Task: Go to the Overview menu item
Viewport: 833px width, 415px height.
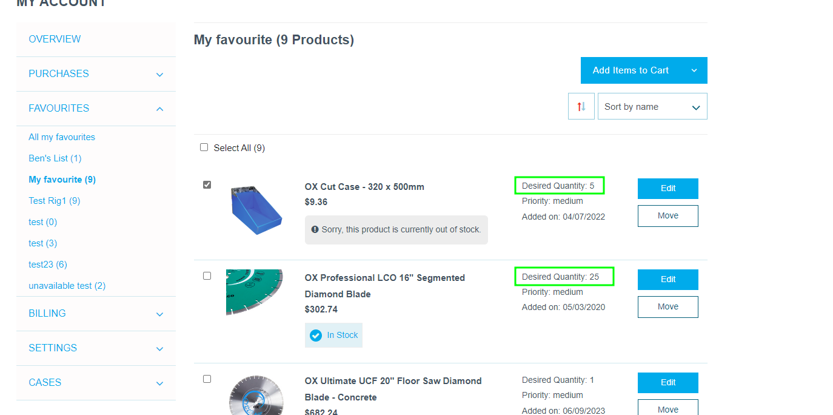Action: (x=55, y=39)
